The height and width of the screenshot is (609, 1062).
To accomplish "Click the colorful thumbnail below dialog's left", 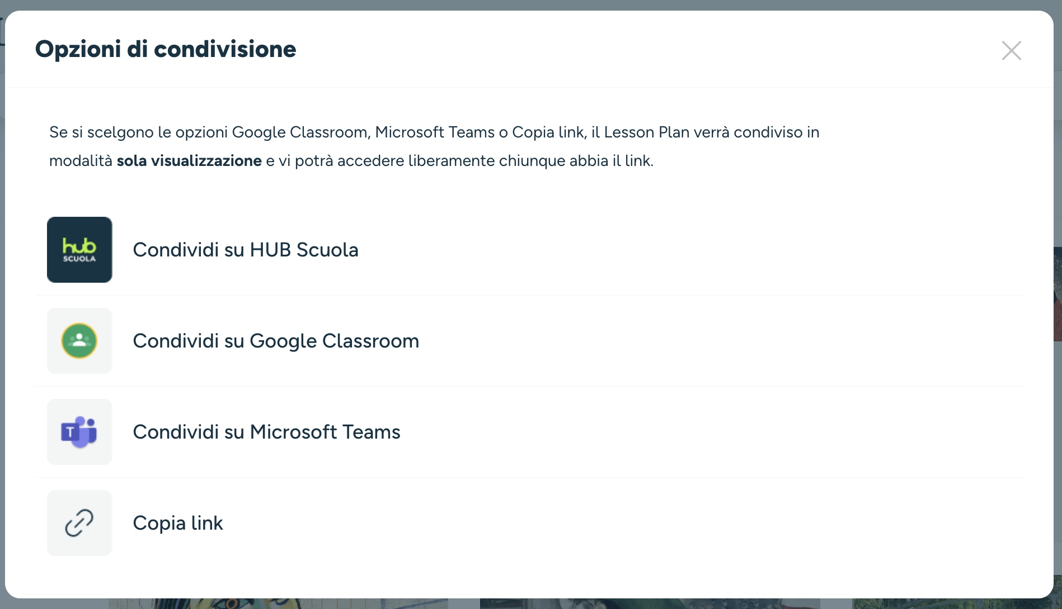I will point(278,603).
